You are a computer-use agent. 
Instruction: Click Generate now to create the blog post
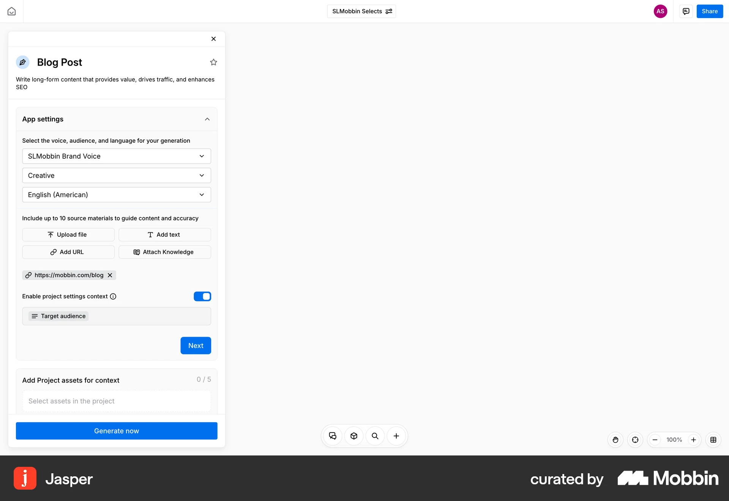[116, 430]
